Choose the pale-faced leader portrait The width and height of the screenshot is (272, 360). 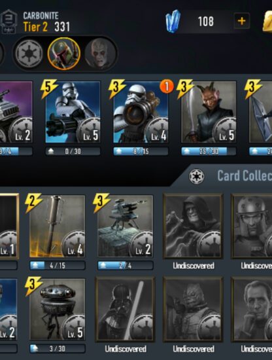100,54
